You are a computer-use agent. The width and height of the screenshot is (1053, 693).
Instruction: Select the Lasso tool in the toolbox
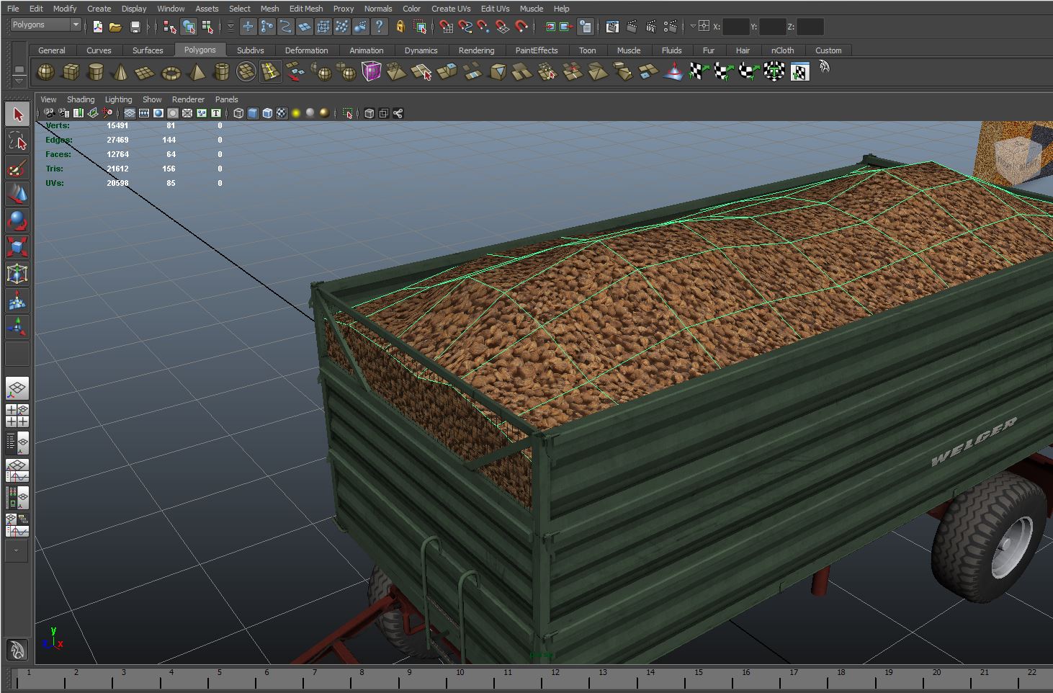17,141
